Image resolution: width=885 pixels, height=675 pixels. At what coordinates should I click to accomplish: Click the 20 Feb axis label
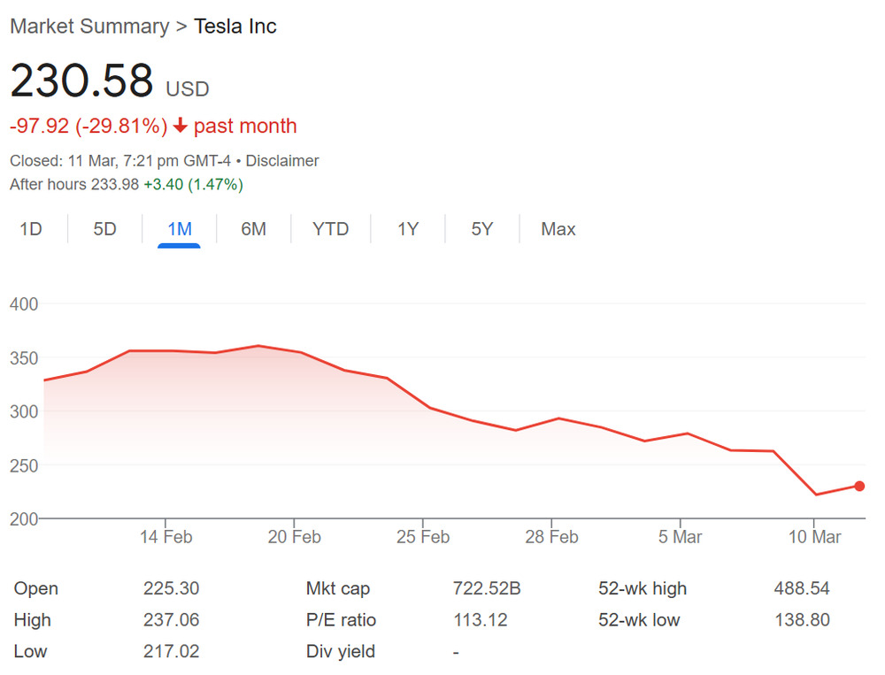294,537
